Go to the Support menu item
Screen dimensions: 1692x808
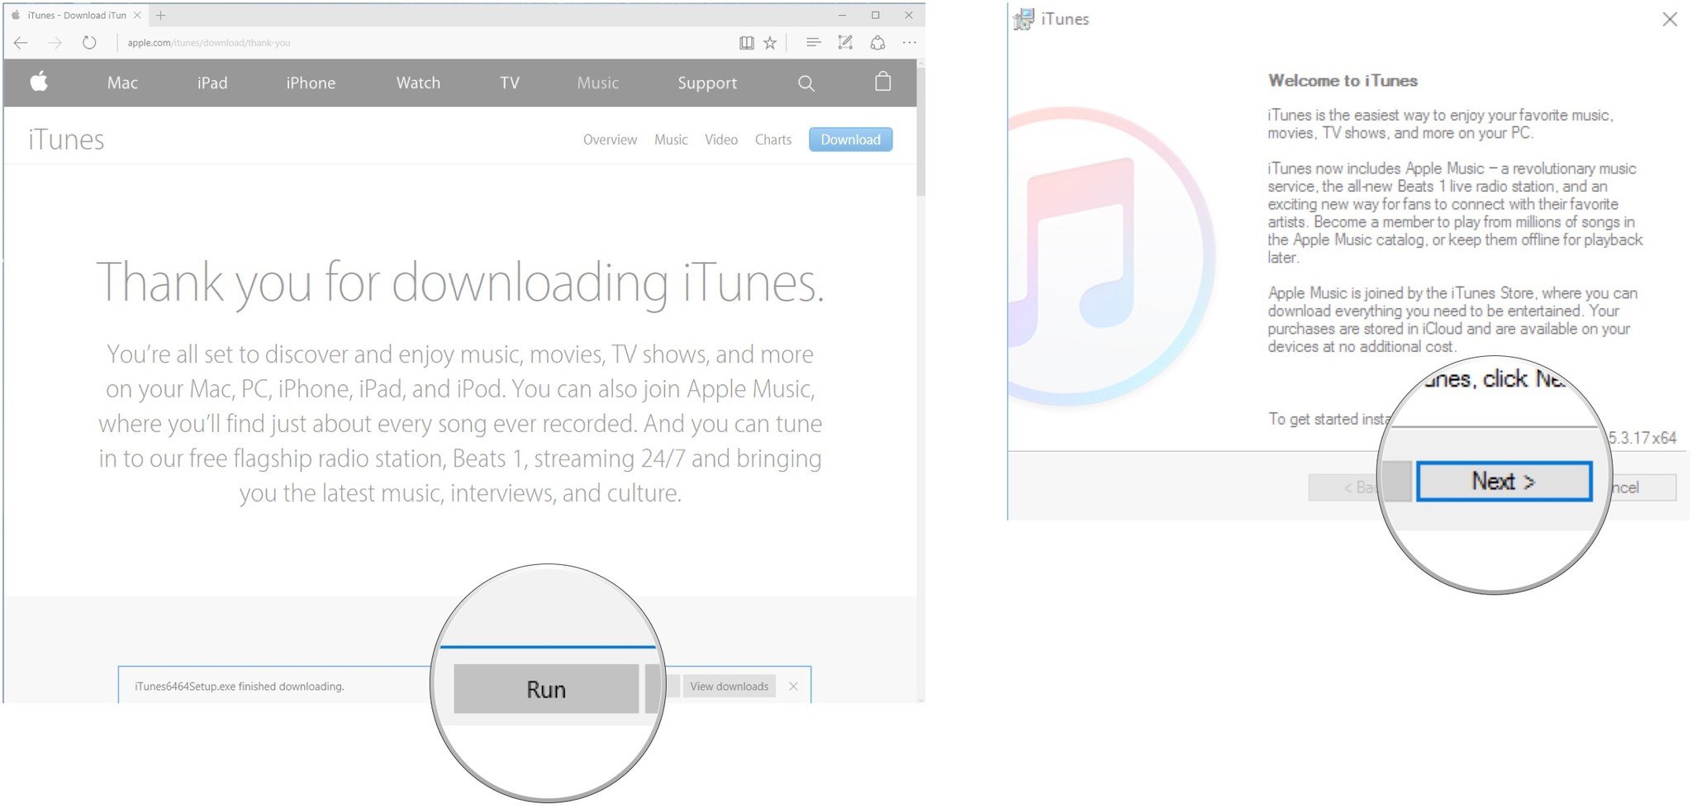(707, 83)
